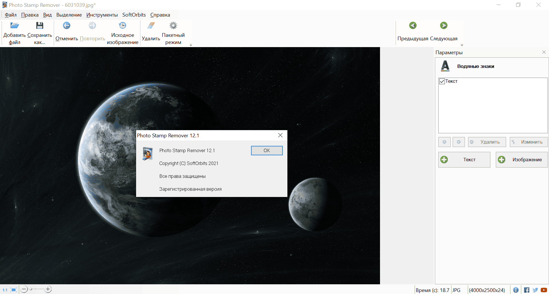Click 'Все права защищены' text
Viewport: 549px width, 294px height.
pyautogui.click(x=182, y=176)
